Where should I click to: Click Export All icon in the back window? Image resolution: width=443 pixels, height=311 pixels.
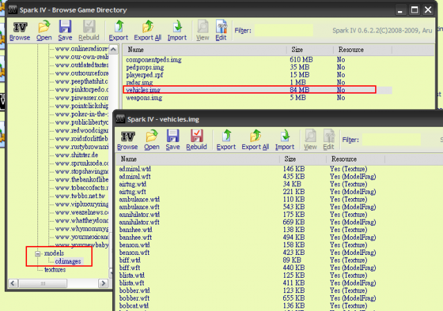tap(149, 28)
